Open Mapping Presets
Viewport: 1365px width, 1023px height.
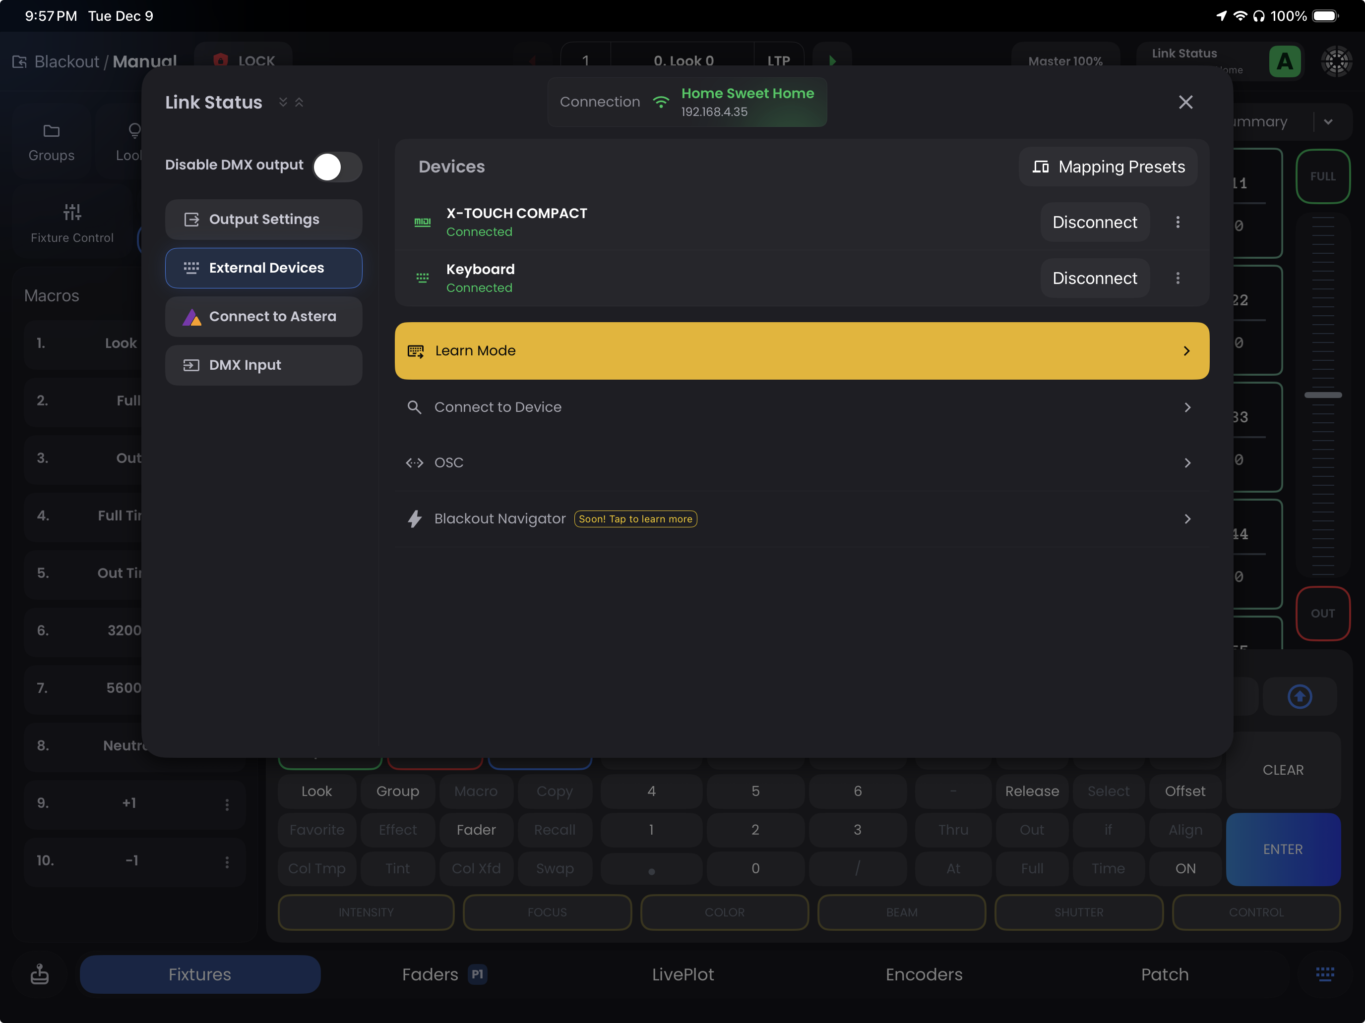tap(1108, 167)
